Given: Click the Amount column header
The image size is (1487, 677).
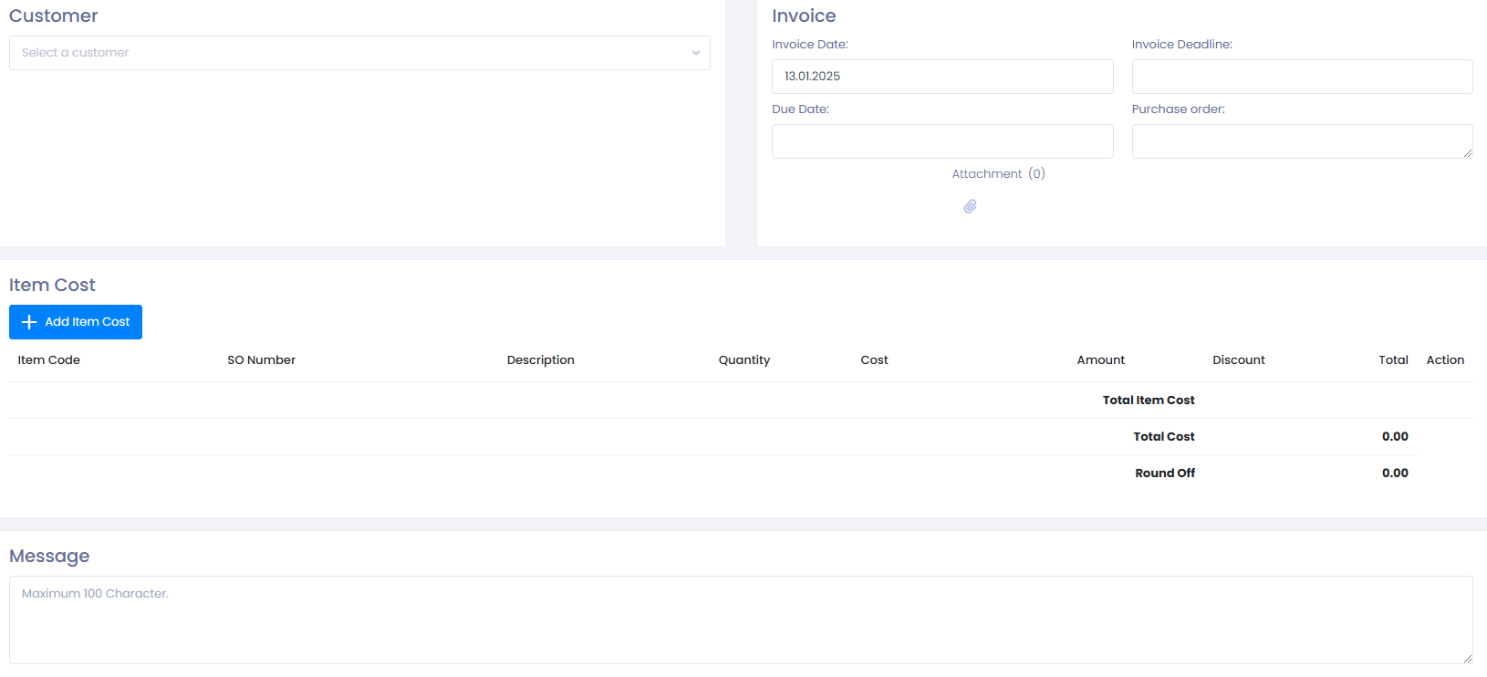Looking at the screenshot, I should pyautogui.click(x=1101, y=360).
